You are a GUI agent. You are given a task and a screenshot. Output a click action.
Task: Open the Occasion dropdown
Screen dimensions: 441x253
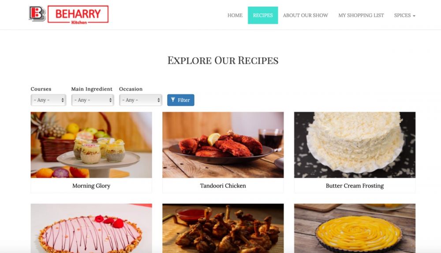141,100
